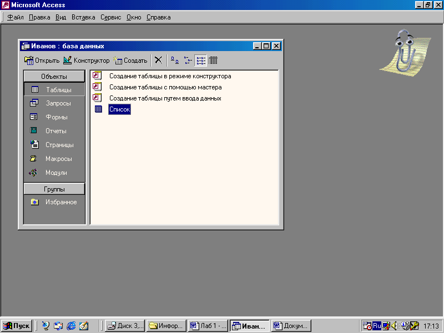Open the Вставка menu
This screenshot has height=333, width=444.
[83, 17]
